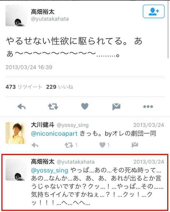This screenshot has height=212, width=170.
Task: Open more options three-dot menu
Action: tap(148, 106)
